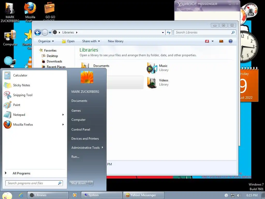Viewport: 265px width, 199px height.
Task: Open Messenger menu in Yahoo! Messenger
Action: 183,9
